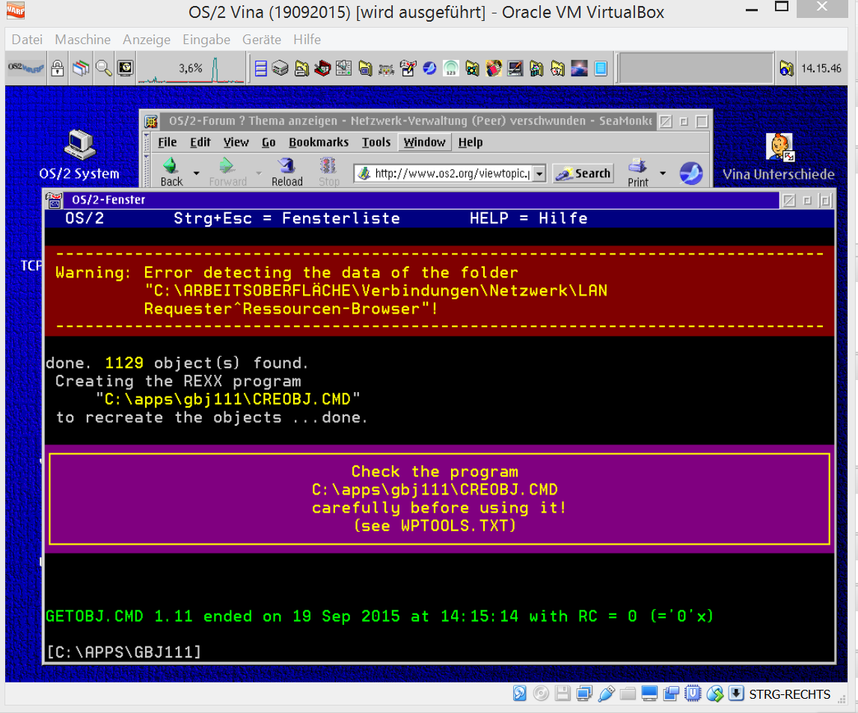Open the SeaMonkey window system menu icon
858x713 pixels.
click(x=151, y=121)
